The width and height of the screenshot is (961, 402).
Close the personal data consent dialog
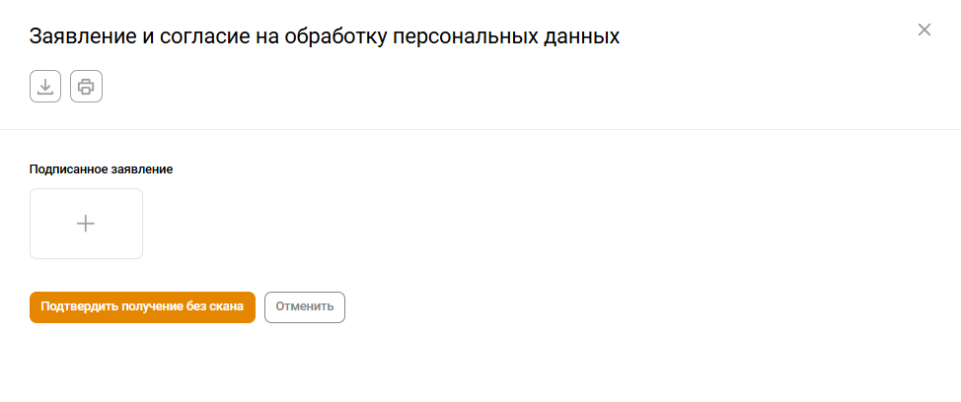[924, 30]
